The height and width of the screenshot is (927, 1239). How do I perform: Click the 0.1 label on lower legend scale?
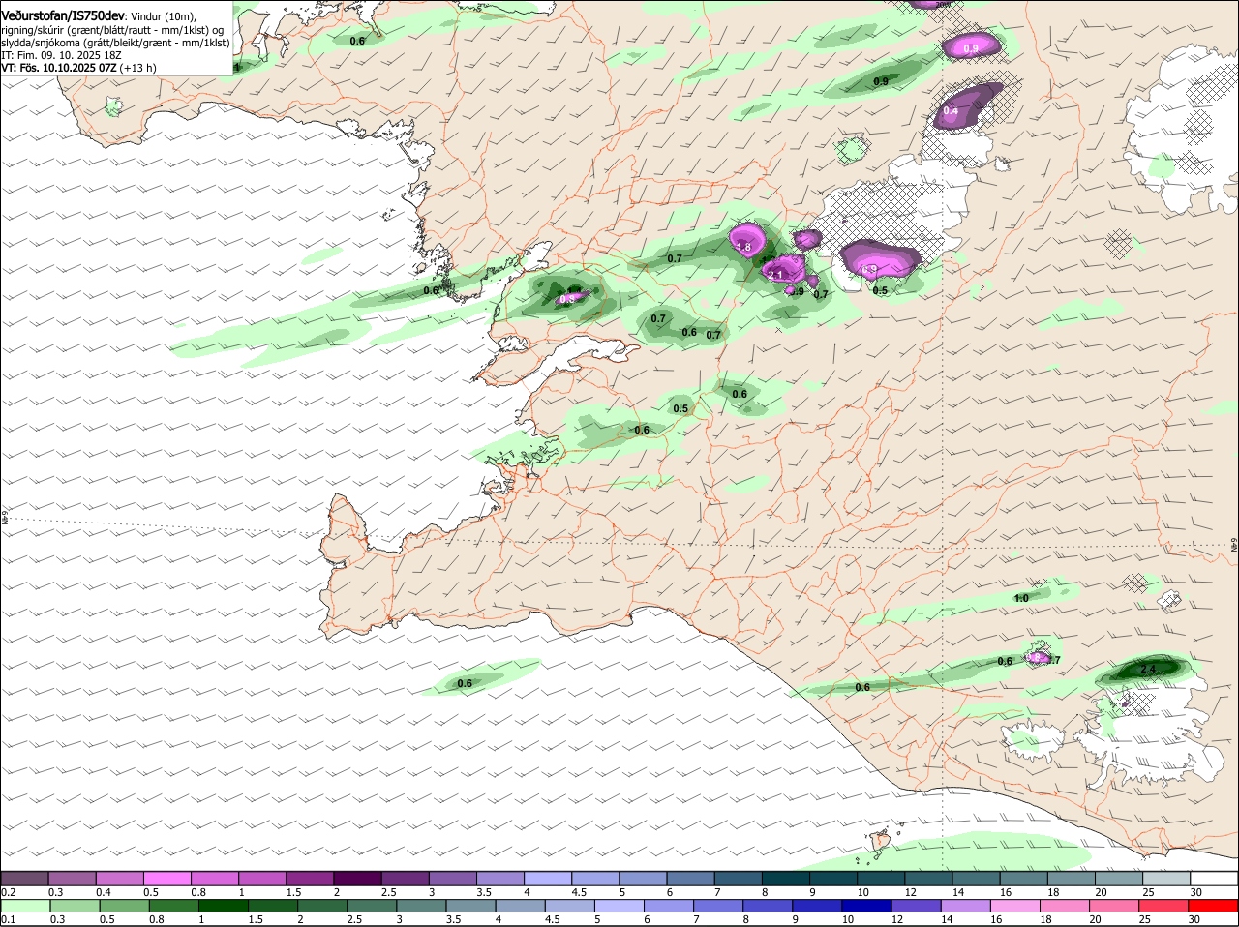pos(8,919)
